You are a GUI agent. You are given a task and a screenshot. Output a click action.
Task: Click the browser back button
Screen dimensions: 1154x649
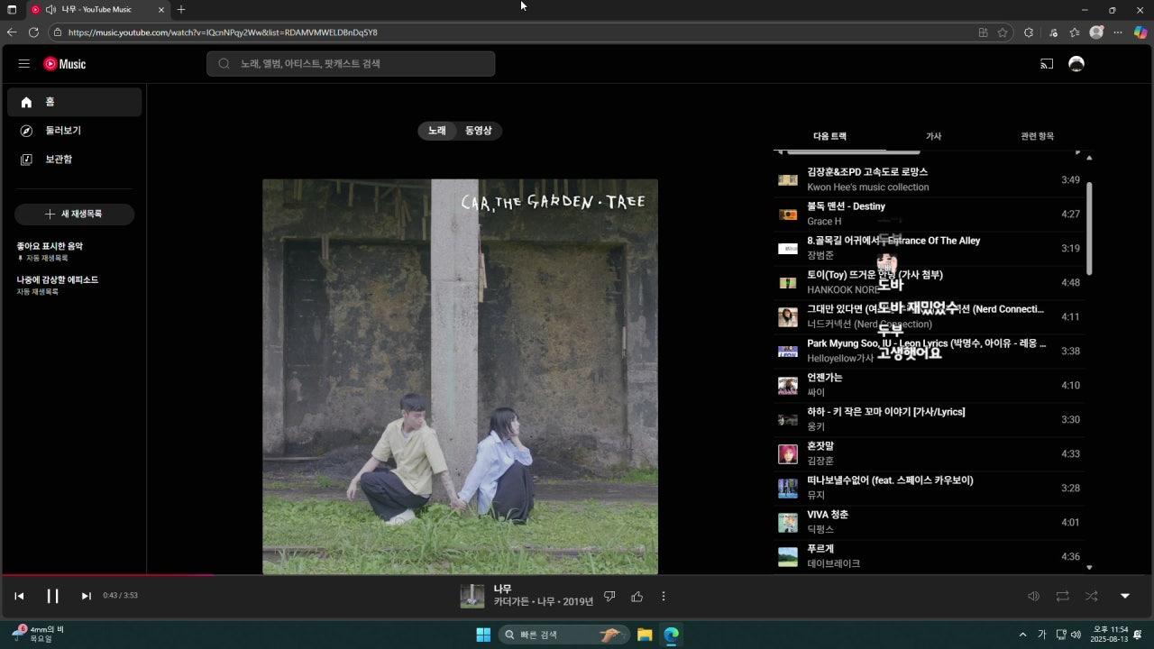coord(12,32)
